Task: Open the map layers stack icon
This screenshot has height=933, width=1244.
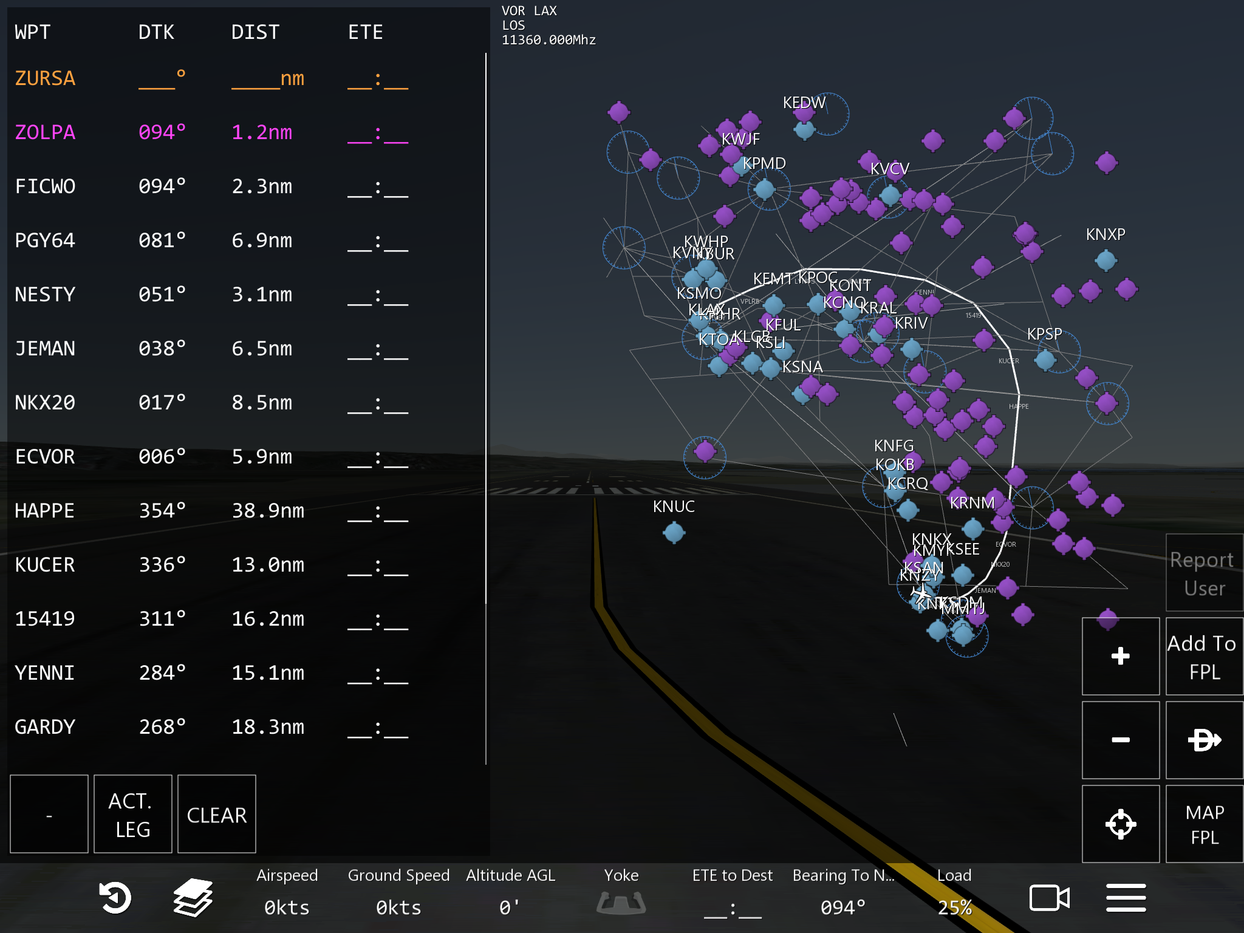Action: pos(193,898)
